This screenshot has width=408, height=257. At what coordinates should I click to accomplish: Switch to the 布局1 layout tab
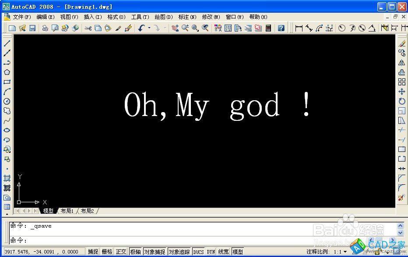(x=67, y=211)
